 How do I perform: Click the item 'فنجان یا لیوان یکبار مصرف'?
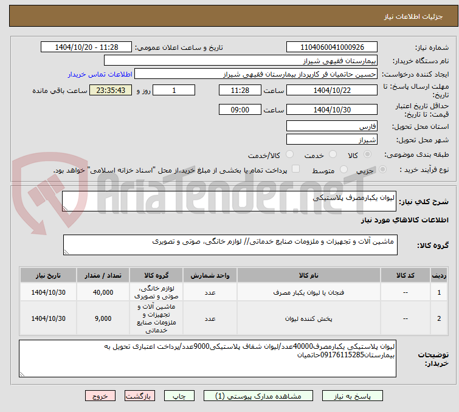309,292
